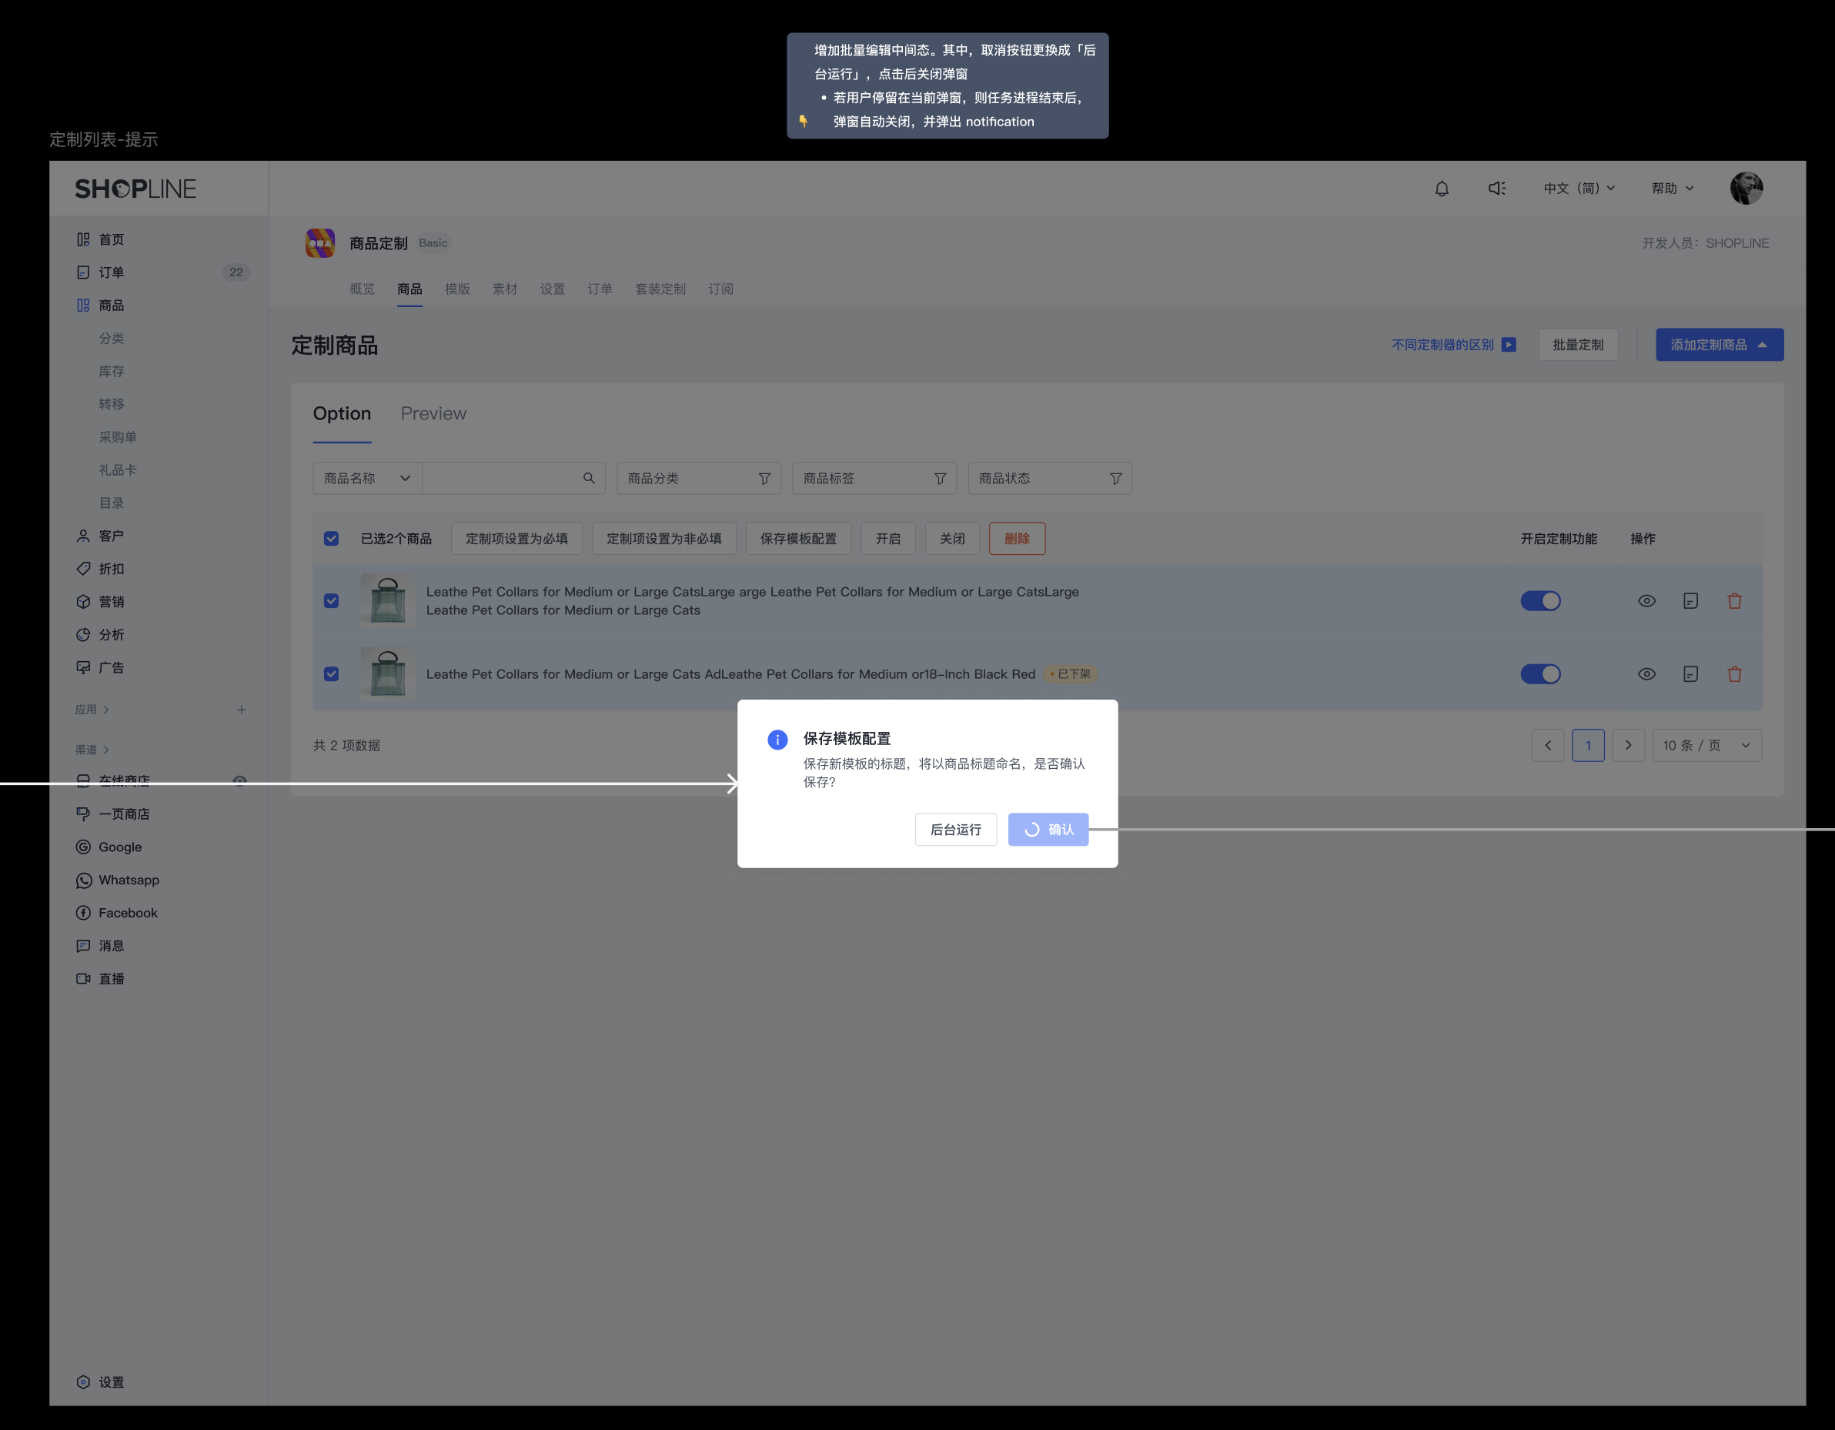Switch to the 套装定制 tab
Viewport: 1835px width, 1430px height.
click(660, 289)
